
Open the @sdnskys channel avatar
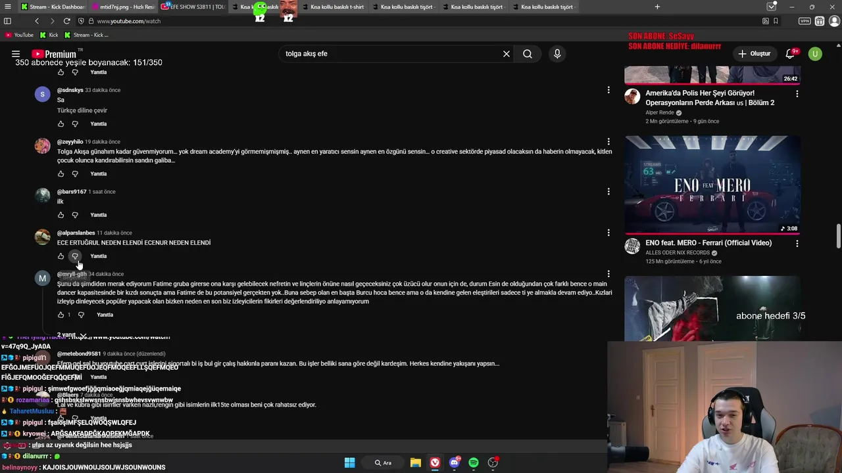tap(42, 95)
